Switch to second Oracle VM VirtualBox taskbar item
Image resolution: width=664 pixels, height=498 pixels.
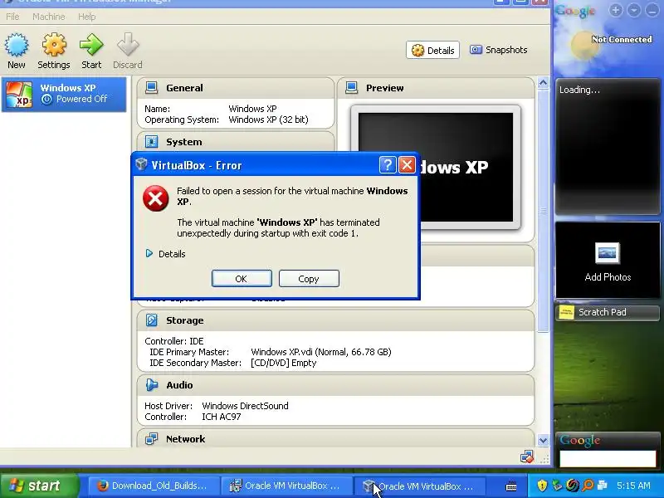point(420,486)
